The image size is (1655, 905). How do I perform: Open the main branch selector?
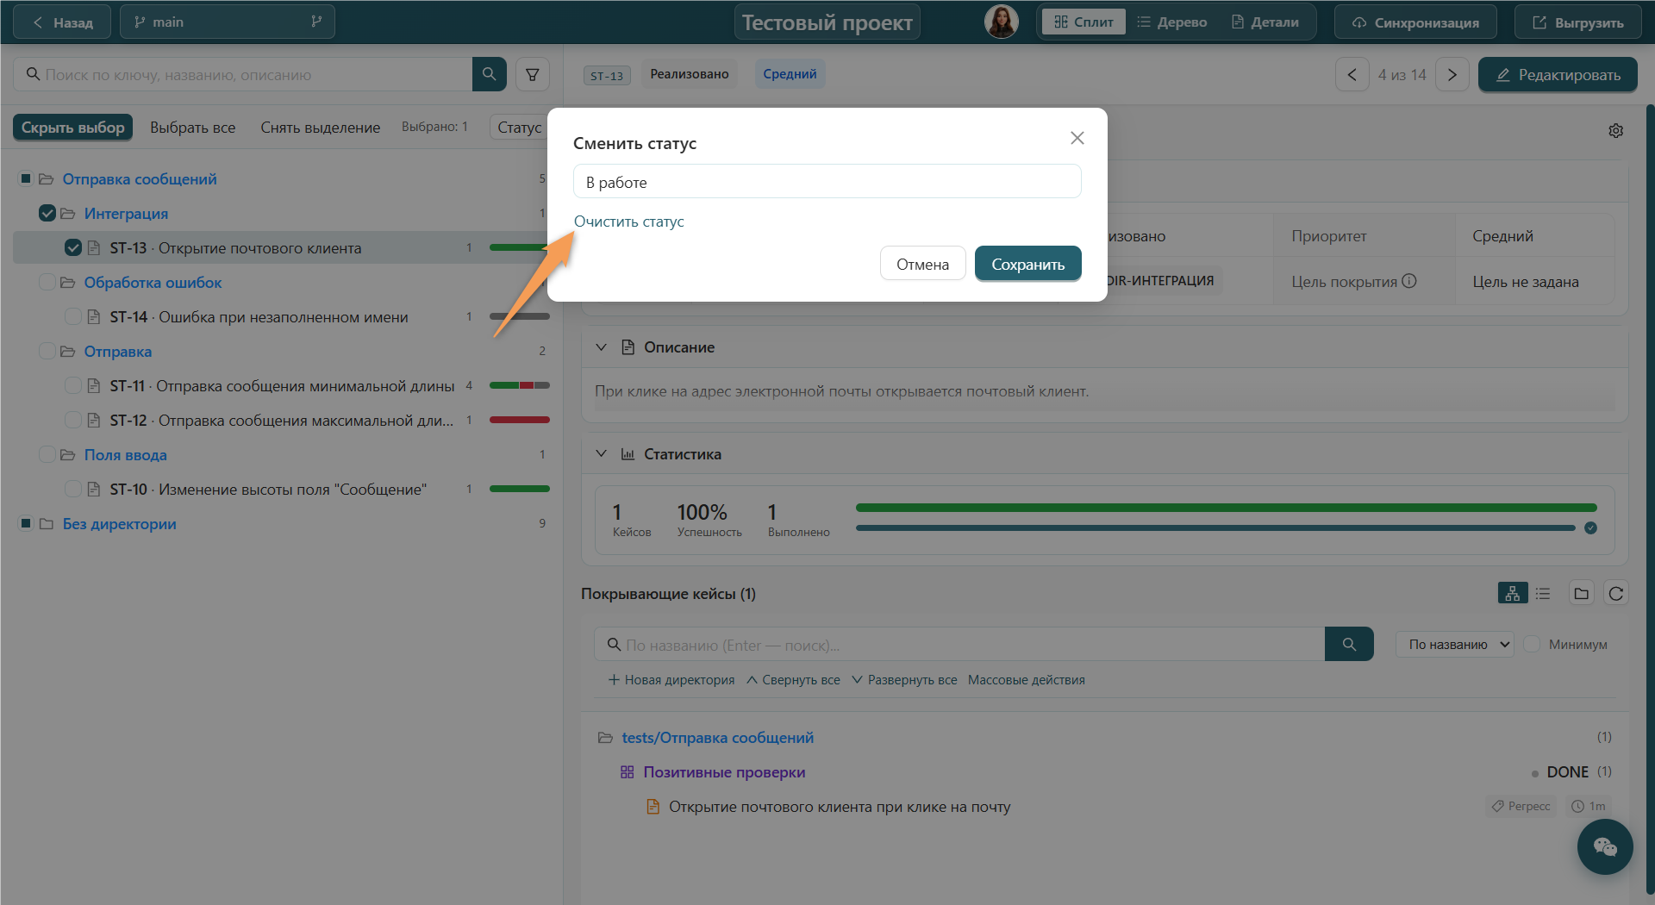click(x=228, y=22)
